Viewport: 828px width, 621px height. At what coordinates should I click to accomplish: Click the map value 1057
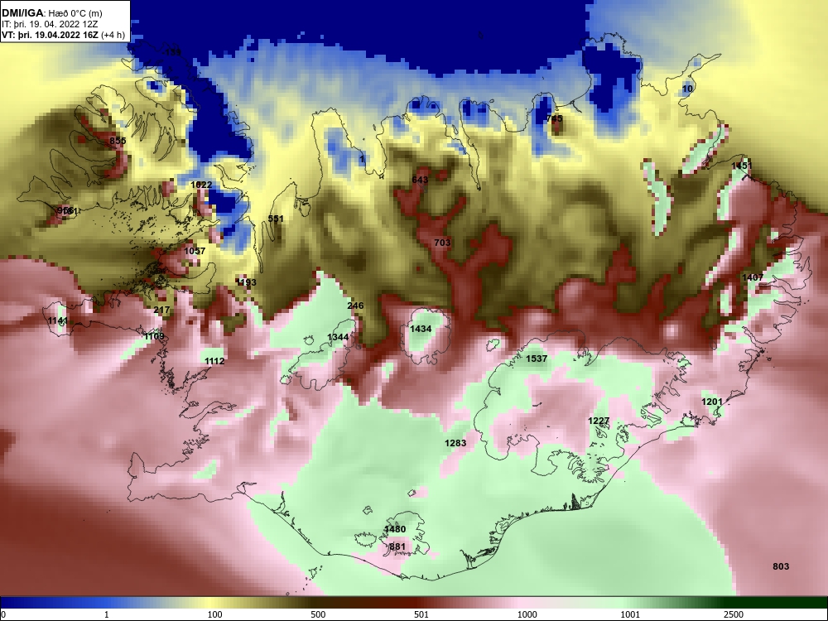coord(195,251)
